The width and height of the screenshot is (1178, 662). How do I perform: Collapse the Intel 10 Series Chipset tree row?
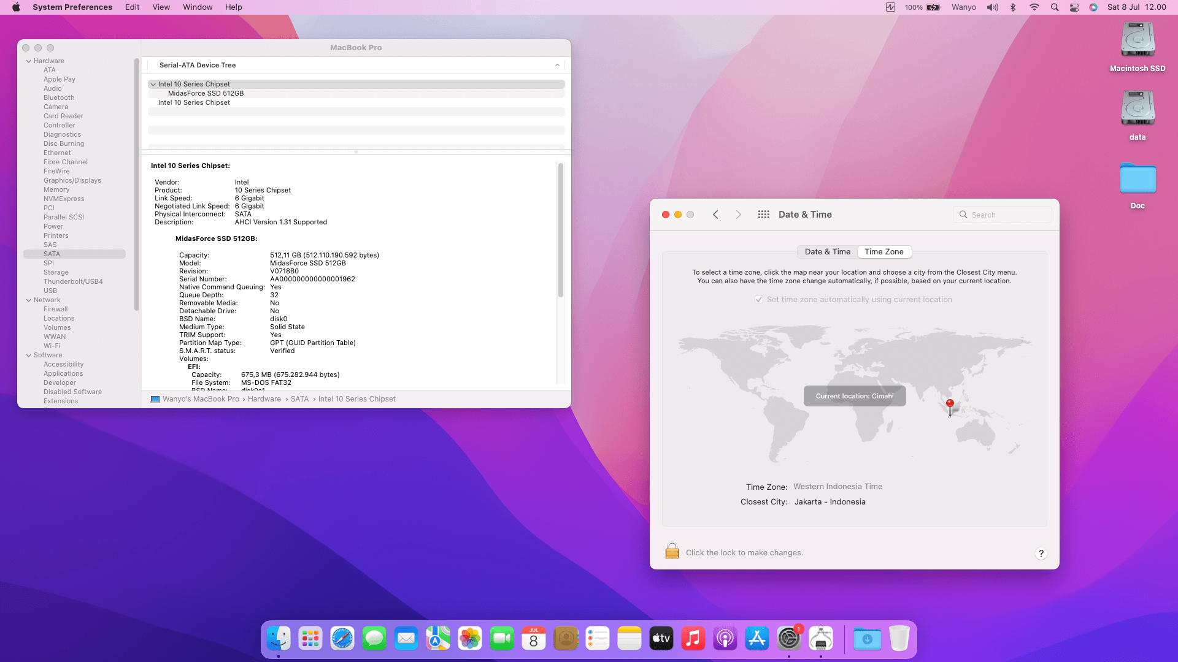click(153, 85)
